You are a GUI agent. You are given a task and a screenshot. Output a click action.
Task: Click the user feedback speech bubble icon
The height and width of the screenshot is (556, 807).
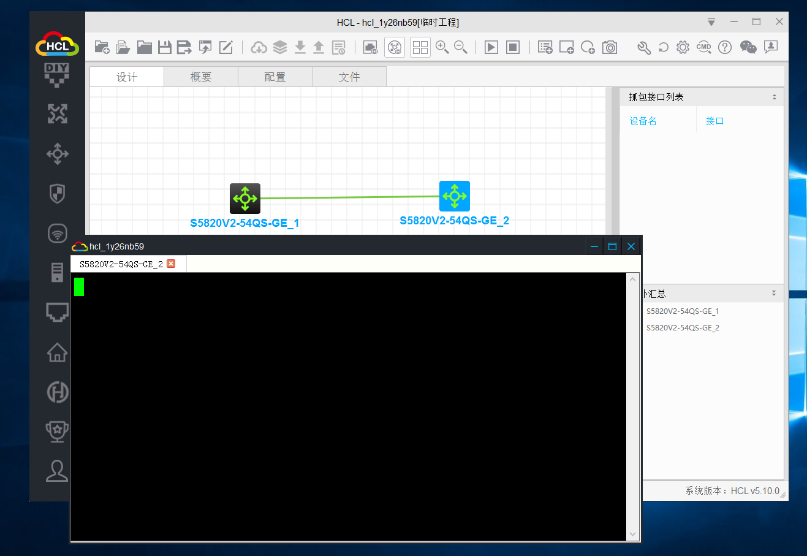[771, 47]
